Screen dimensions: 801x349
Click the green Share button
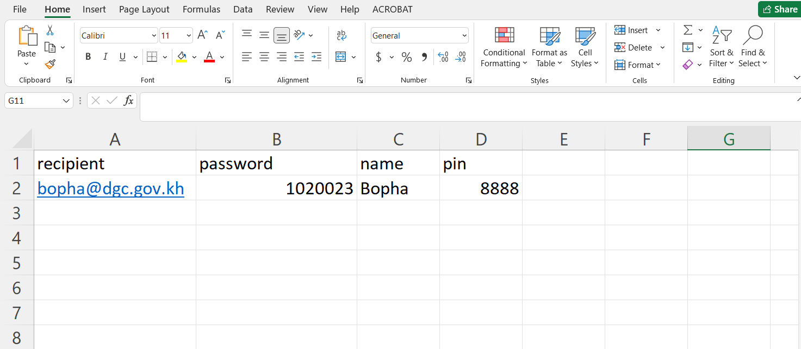(779, 9)
